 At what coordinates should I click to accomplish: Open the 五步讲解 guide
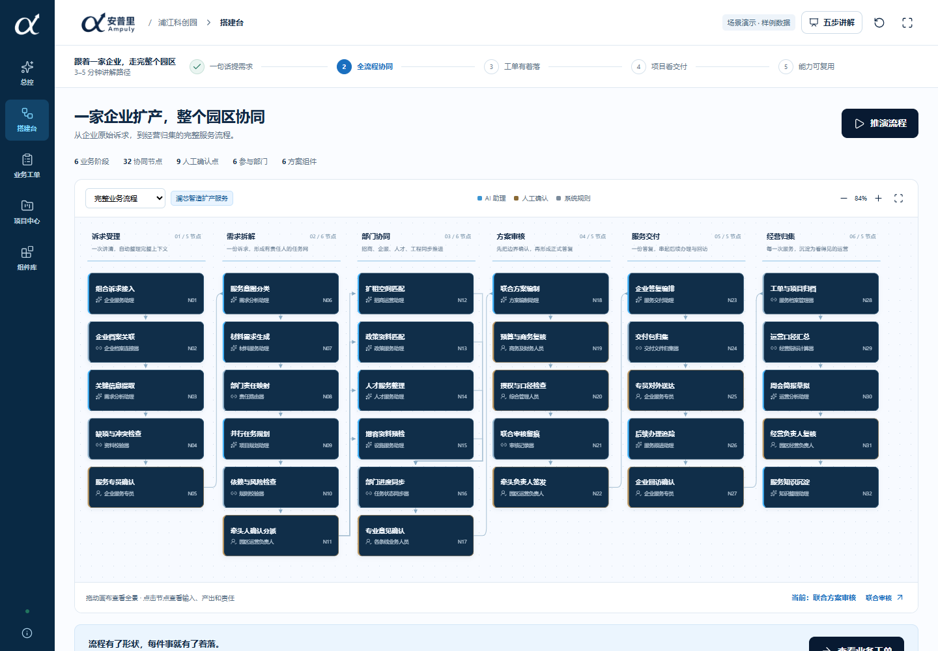click(832, 23)
